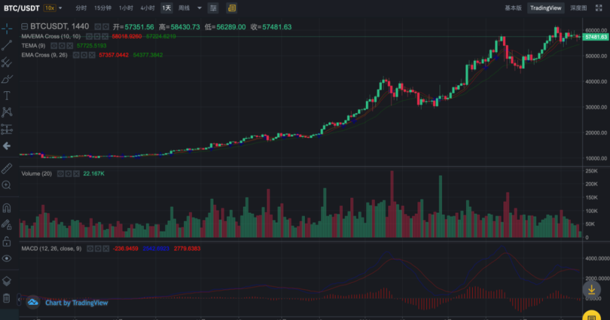
Task: Hide the MACD indicator
Action: 90,248
